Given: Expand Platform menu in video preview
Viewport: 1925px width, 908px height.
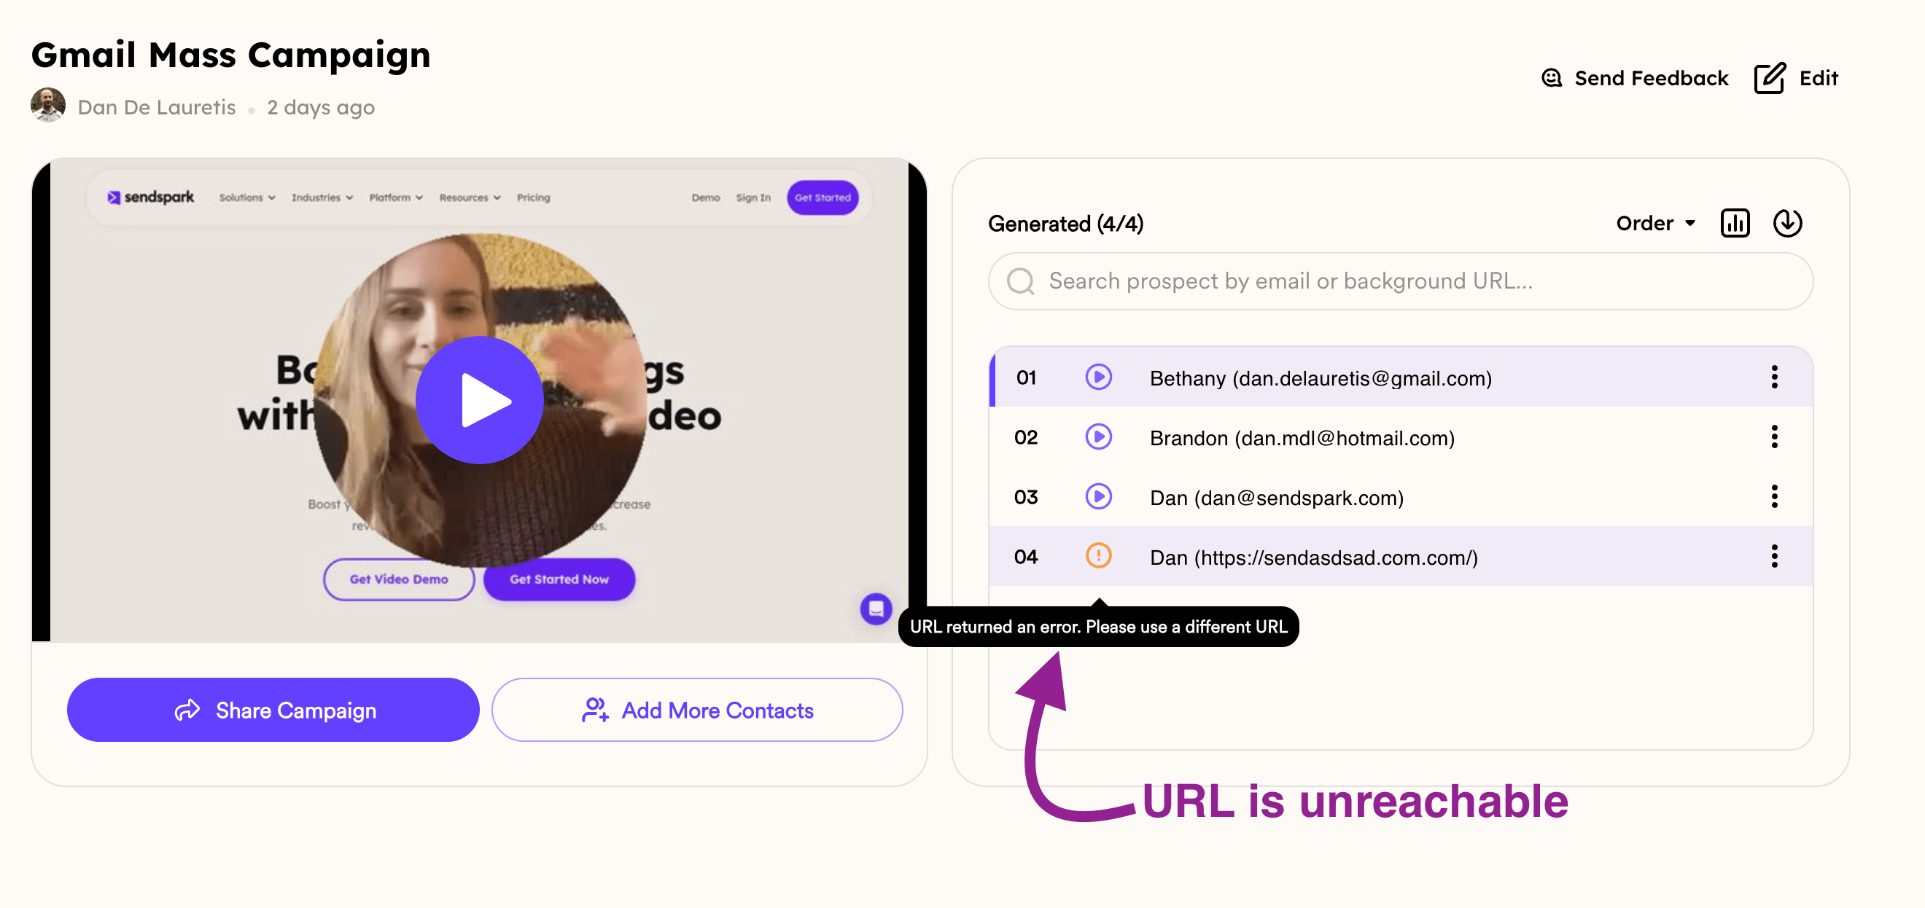Looking at the screenshot, I should tap(396, 197).
